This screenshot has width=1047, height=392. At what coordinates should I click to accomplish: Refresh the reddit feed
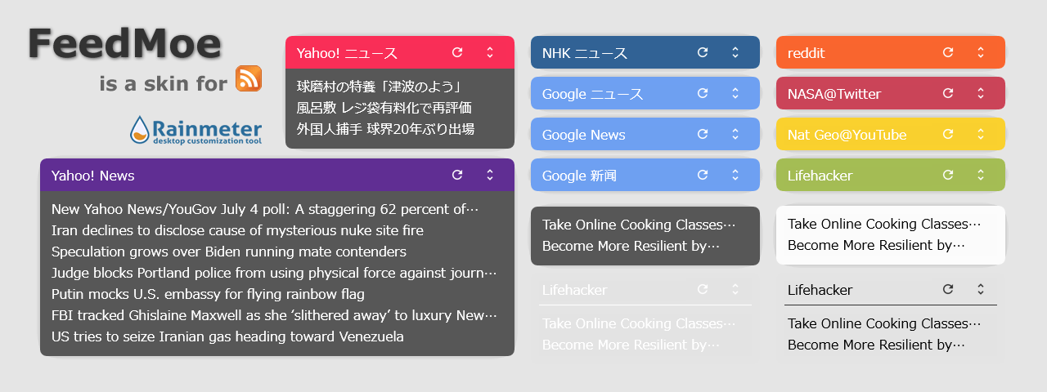click(948, 52)
